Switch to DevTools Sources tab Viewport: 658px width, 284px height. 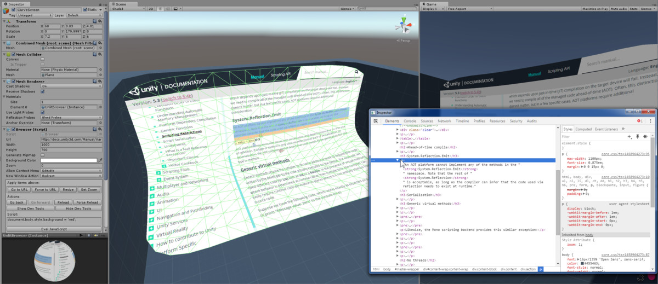pos(427,121)
